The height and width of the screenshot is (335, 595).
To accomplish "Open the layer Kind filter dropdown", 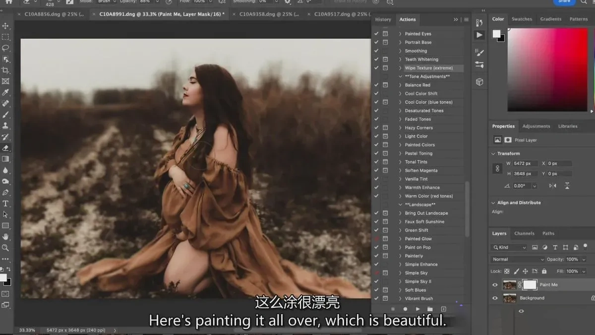I will 509,247.
